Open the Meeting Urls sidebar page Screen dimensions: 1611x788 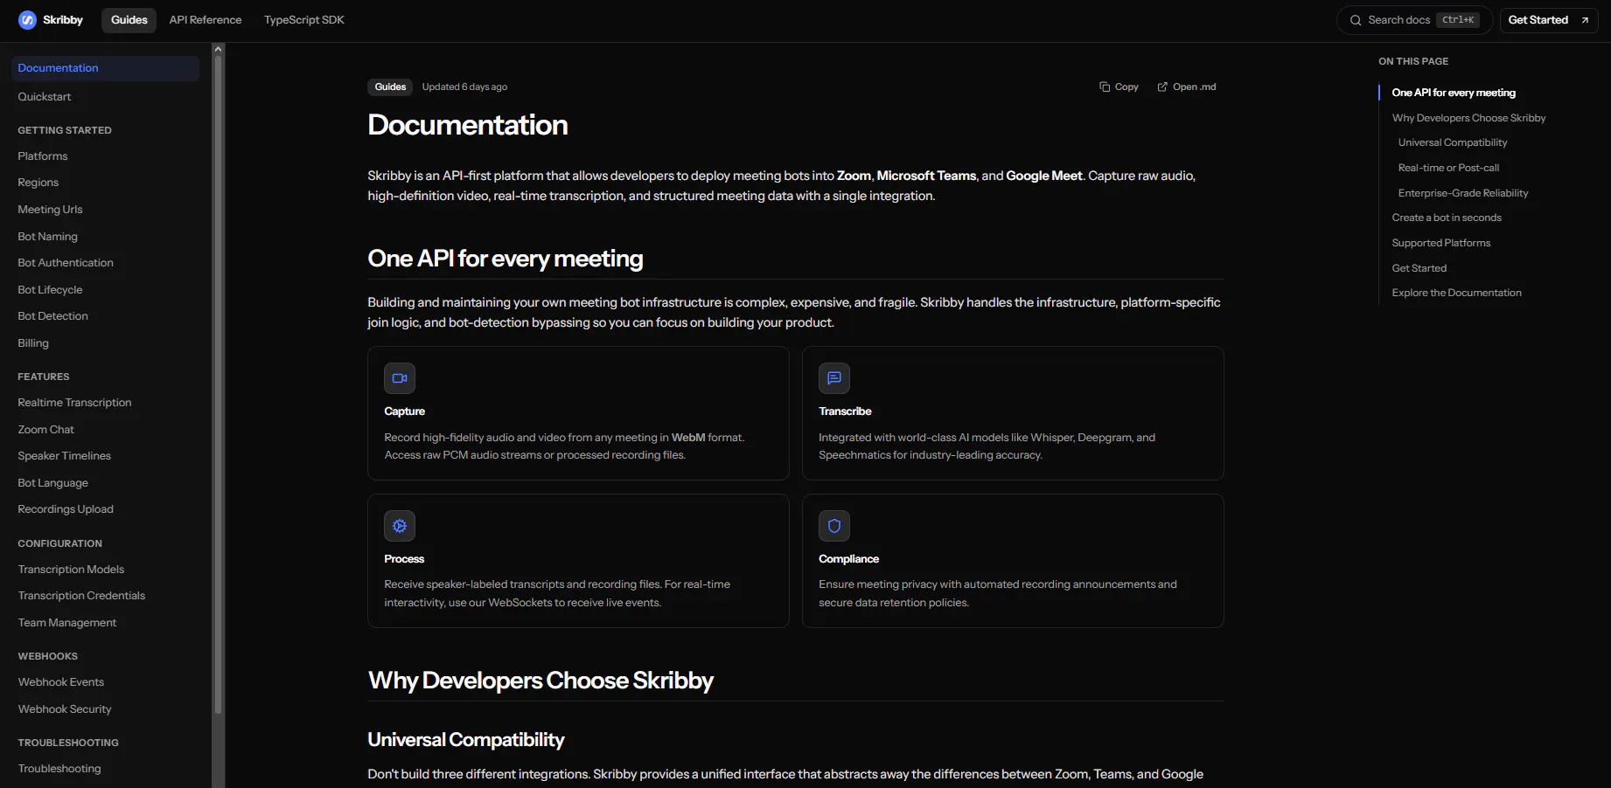coord(50,210)
